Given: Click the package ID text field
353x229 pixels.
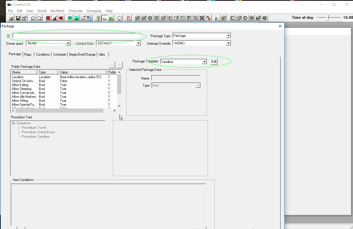Looking at the screenshot, I should [76, 36].
